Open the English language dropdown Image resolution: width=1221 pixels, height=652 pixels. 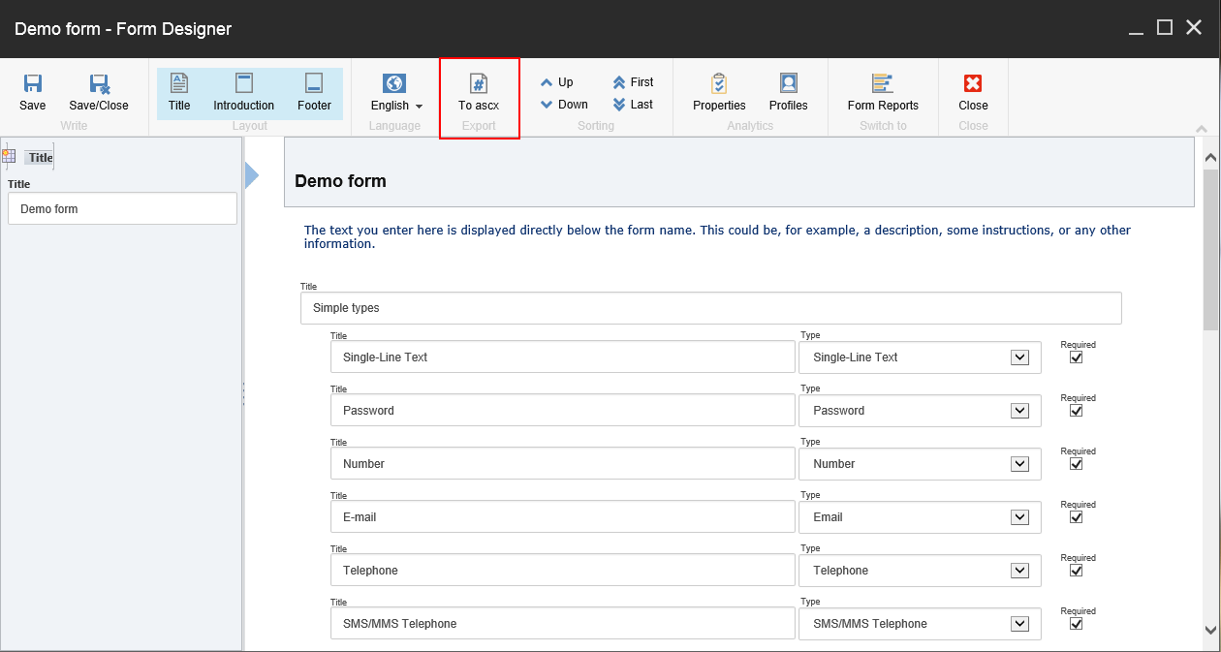(x=397, y=106)
